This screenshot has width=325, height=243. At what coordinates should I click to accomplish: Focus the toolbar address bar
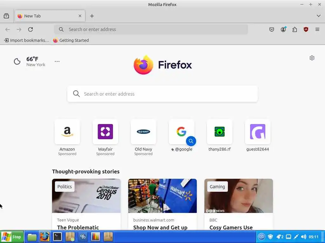pos(151,29)
